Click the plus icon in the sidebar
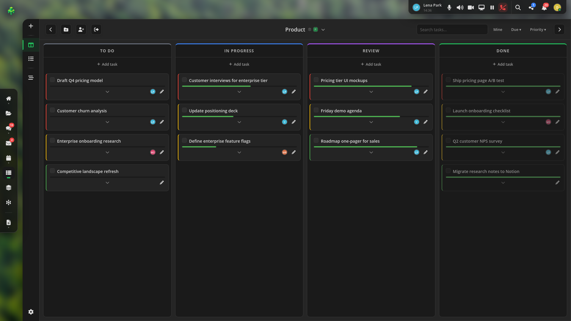 pos(31,26)
